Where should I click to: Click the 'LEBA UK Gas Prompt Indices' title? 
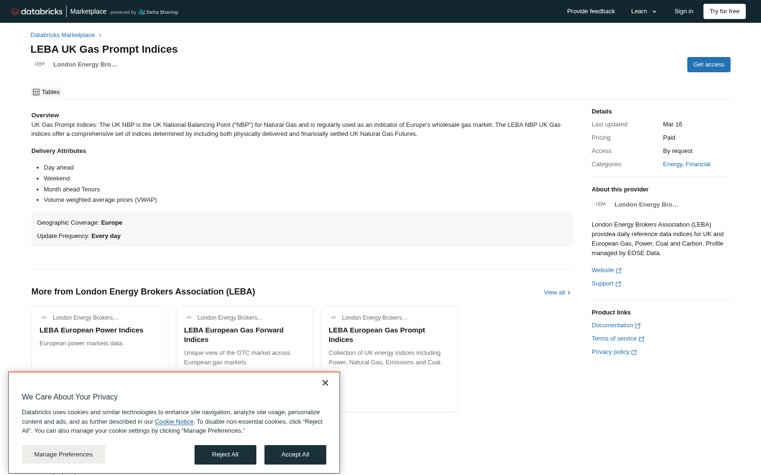(104, 49)
